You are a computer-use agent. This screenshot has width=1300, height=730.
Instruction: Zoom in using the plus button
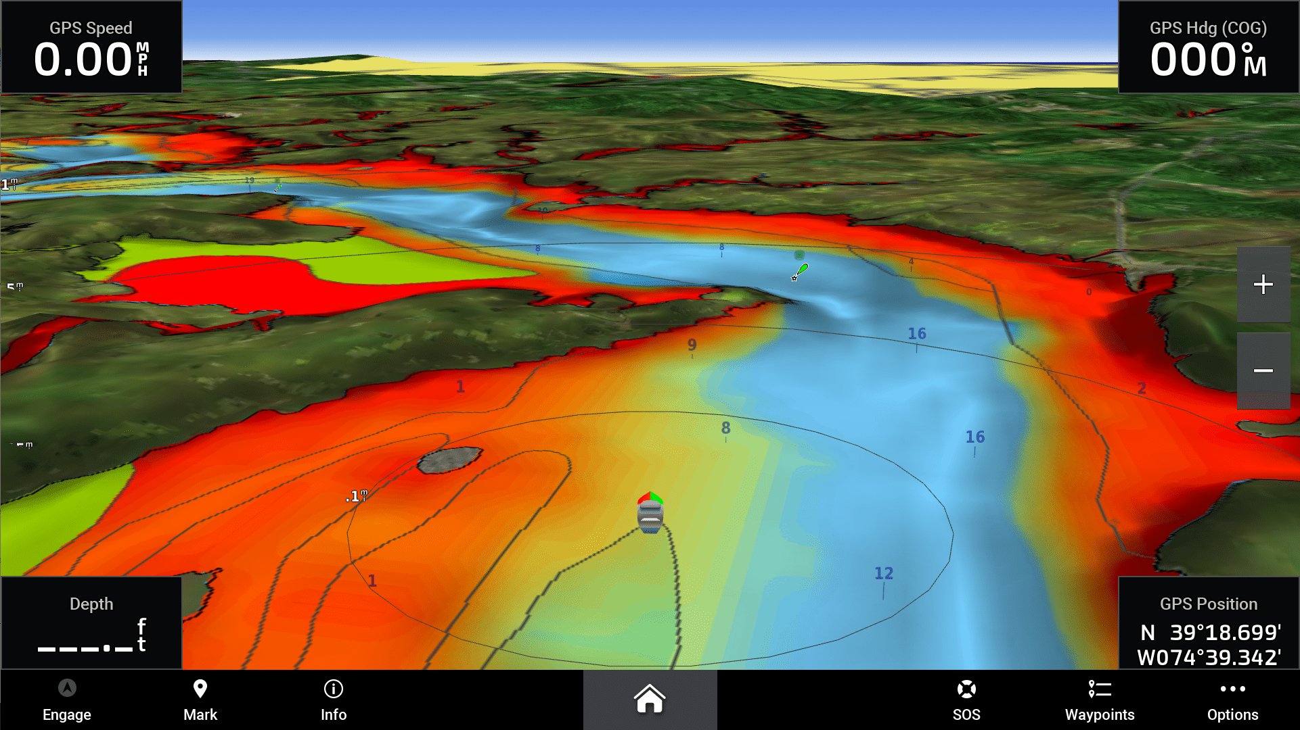tap(1264, 283)
